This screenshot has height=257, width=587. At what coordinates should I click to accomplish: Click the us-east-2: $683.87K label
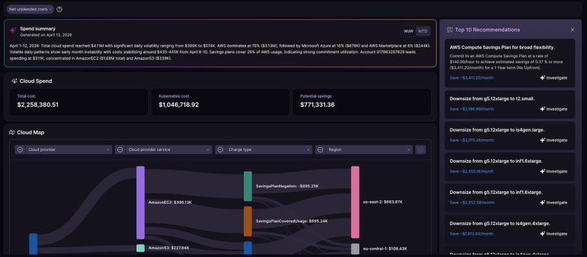383,202
